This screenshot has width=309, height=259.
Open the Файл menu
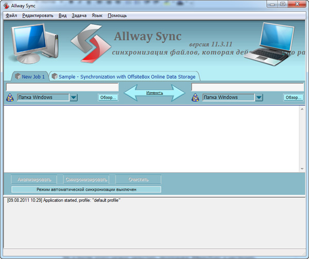(11, 16)
